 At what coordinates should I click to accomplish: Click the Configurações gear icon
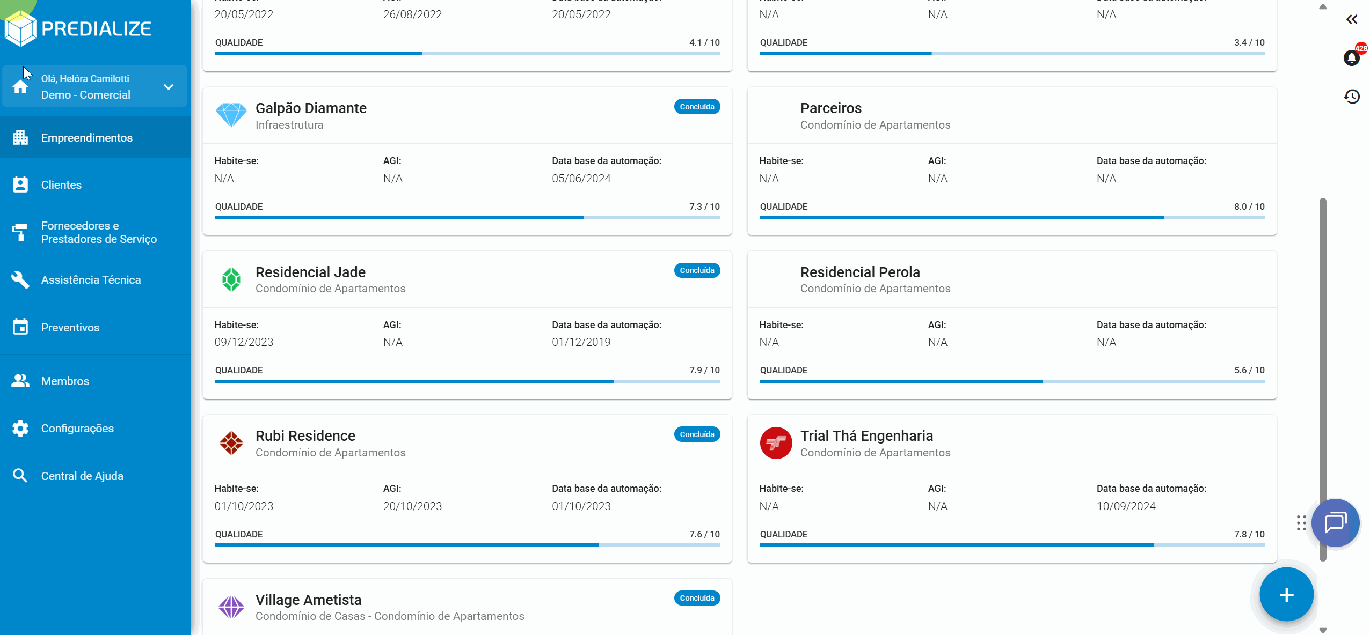pyautogui.click(x=20, y=429)
